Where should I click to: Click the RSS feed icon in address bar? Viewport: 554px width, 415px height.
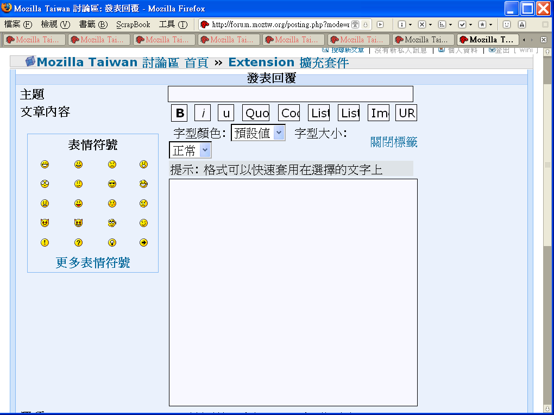[x=355, y=24]
